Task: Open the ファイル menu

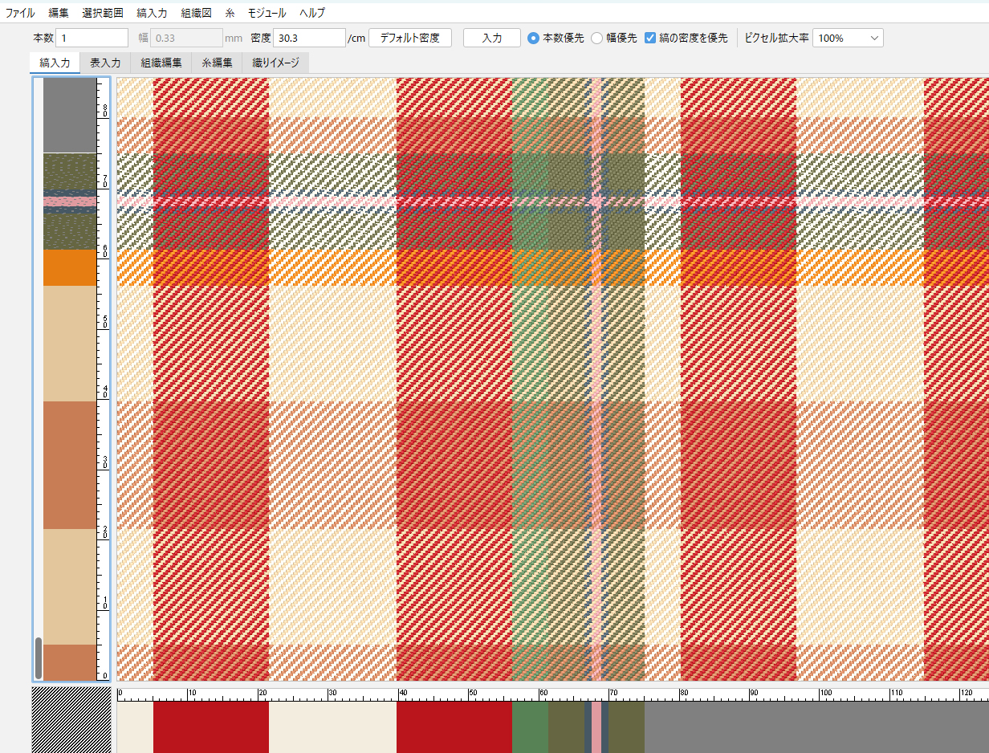Action: point(20,13)
